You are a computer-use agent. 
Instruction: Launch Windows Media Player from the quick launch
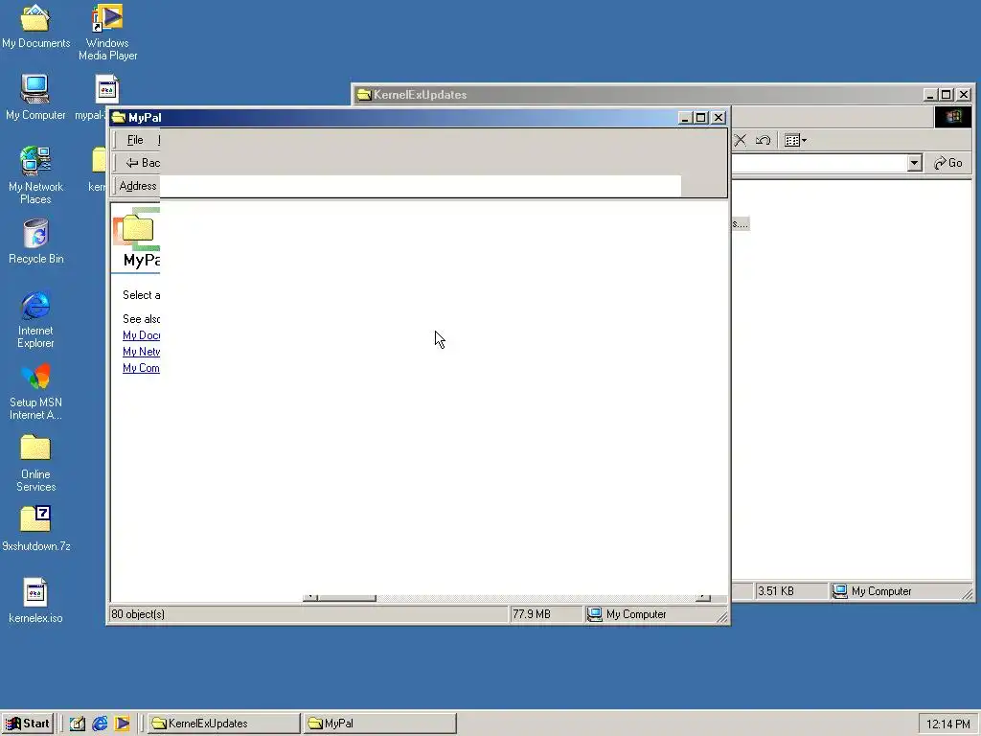[x=122, y=724]
